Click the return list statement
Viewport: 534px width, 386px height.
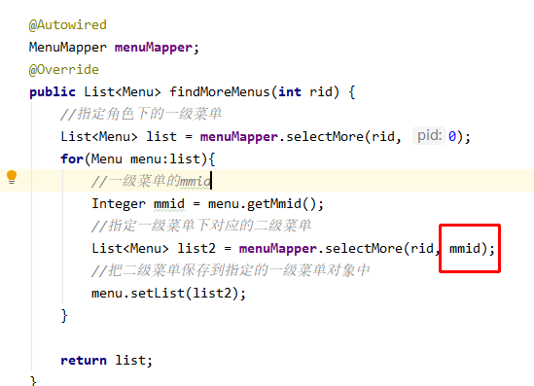[106, 360]
